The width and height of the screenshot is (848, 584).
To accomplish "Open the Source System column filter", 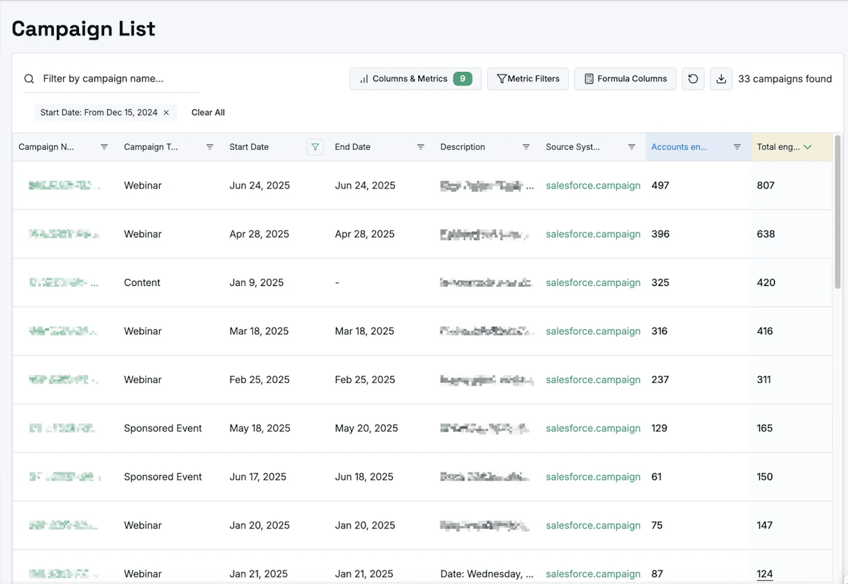I will [x=632, y=147].
